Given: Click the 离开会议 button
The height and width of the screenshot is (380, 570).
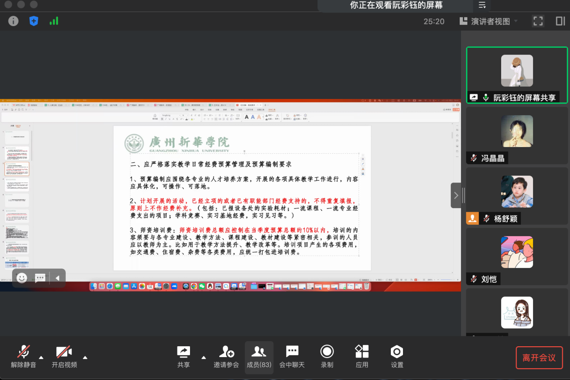Looking at the screenshot, I should click(x=539, y=358).
